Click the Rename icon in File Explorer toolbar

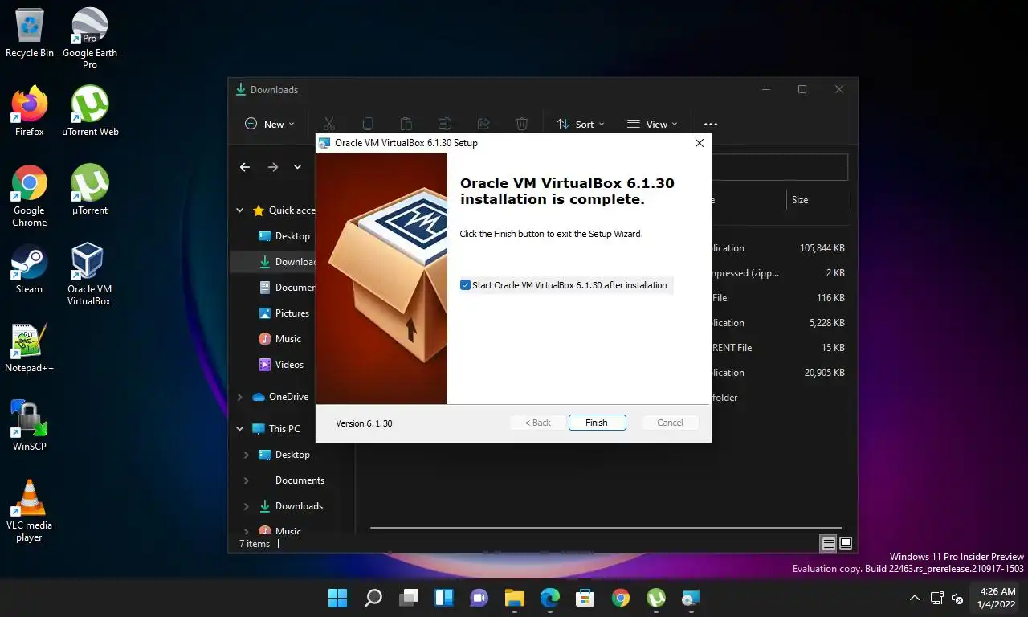445,125
